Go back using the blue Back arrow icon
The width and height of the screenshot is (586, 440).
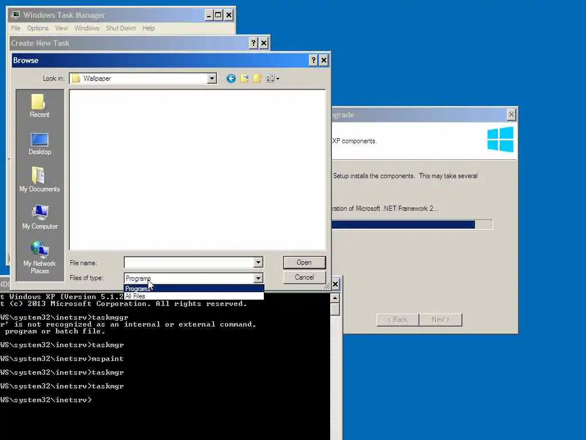tap(231, 78)
